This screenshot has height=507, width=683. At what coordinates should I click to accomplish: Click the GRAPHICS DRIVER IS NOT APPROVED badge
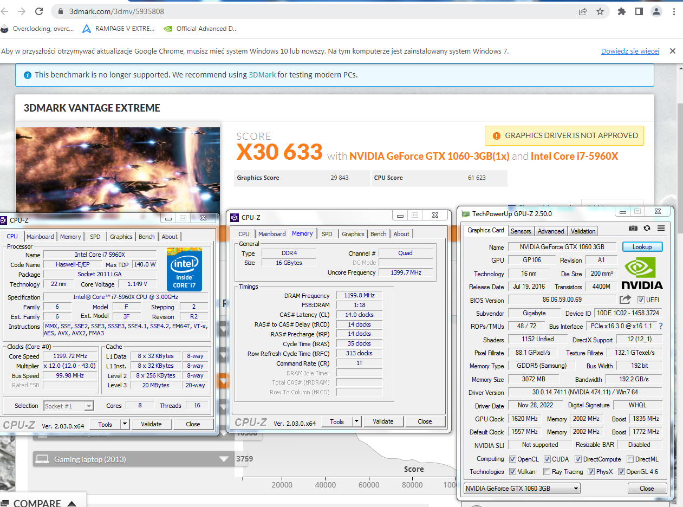pos(564,135)
